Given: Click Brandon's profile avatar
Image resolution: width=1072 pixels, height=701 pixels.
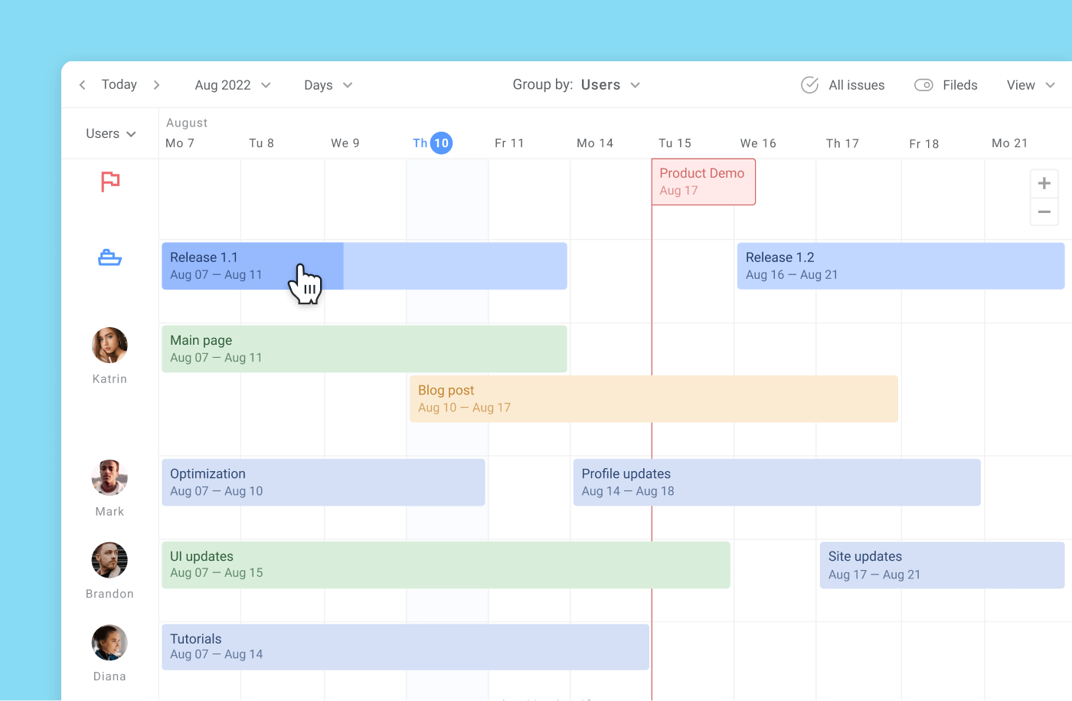Looking at the screenshot, I should (109, 560).
